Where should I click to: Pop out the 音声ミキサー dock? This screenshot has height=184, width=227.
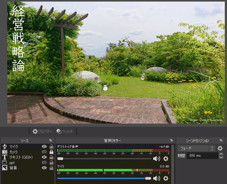(x=171, y=141)
